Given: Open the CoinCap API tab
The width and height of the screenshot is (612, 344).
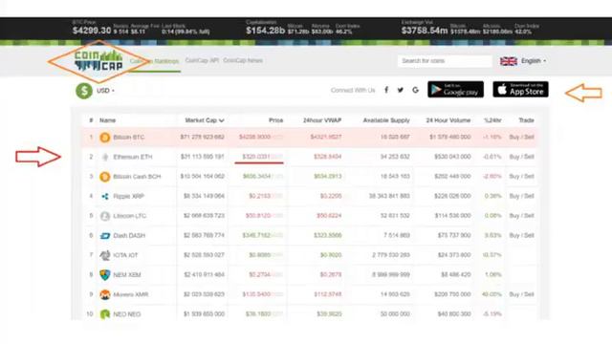Looking at the screenshot, I should tap(202, 60).
